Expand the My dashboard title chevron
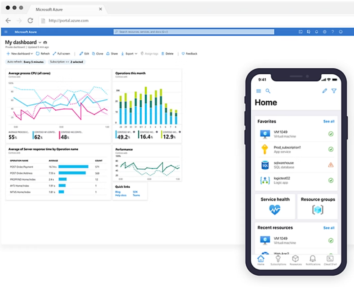354x294 pixels. 40,43
